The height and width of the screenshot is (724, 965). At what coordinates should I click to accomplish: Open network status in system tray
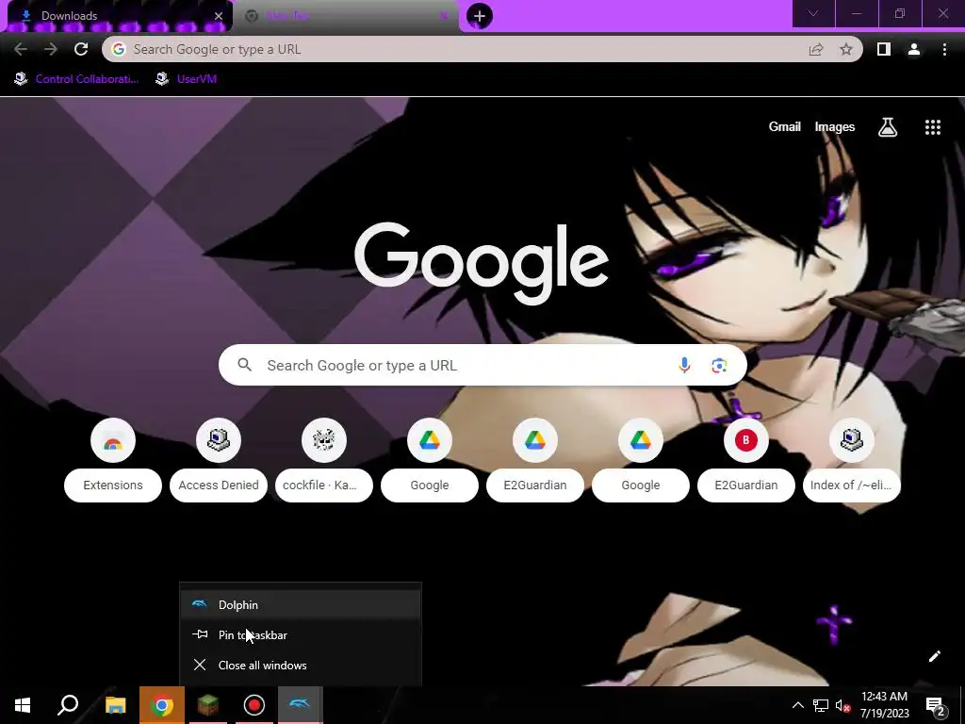coord(821,706)
